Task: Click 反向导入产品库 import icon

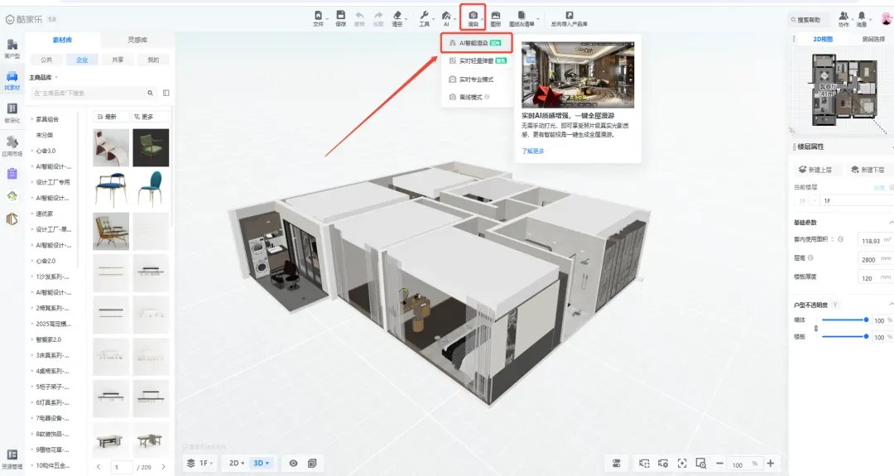Action: tap(569, 16)
